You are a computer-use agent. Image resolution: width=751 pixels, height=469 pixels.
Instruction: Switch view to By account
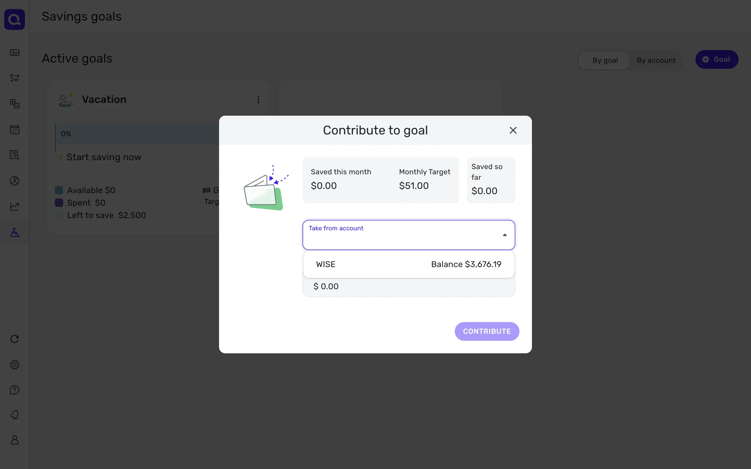click(656, 60)
